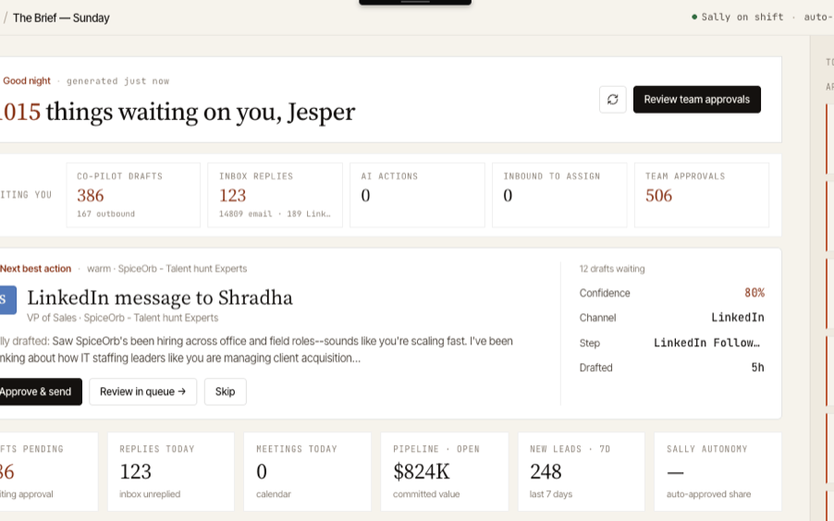Open the Co-pilot Drafts card
Screen dimensions: 834x521
133,195
